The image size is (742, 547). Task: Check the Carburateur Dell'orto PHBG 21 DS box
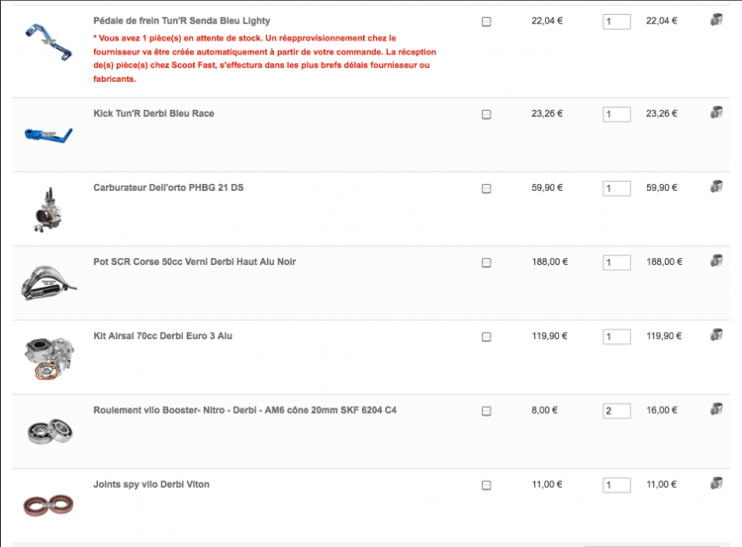[486, 189]
